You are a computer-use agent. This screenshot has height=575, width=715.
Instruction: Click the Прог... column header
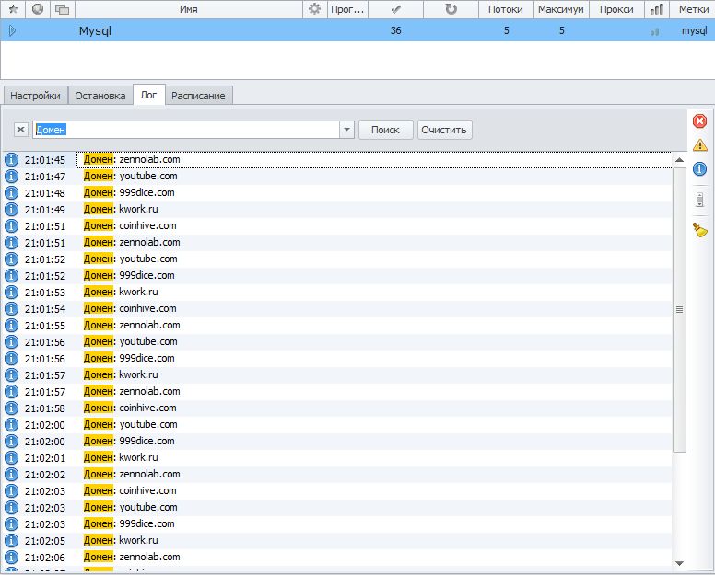[x=347, y=9]
